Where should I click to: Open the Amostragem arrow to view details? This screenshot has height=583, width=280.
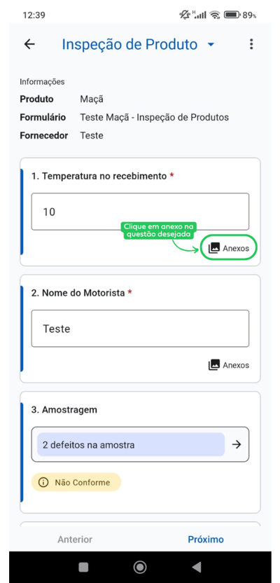coord(236,444)
